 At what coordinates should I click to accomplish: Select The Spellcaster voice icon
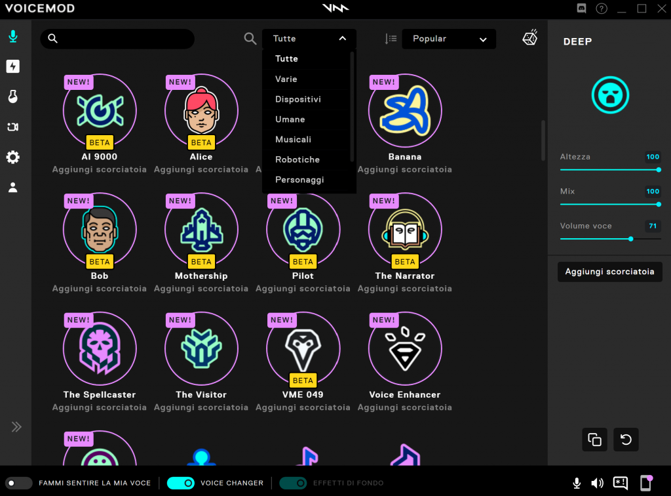click(100, 348)
